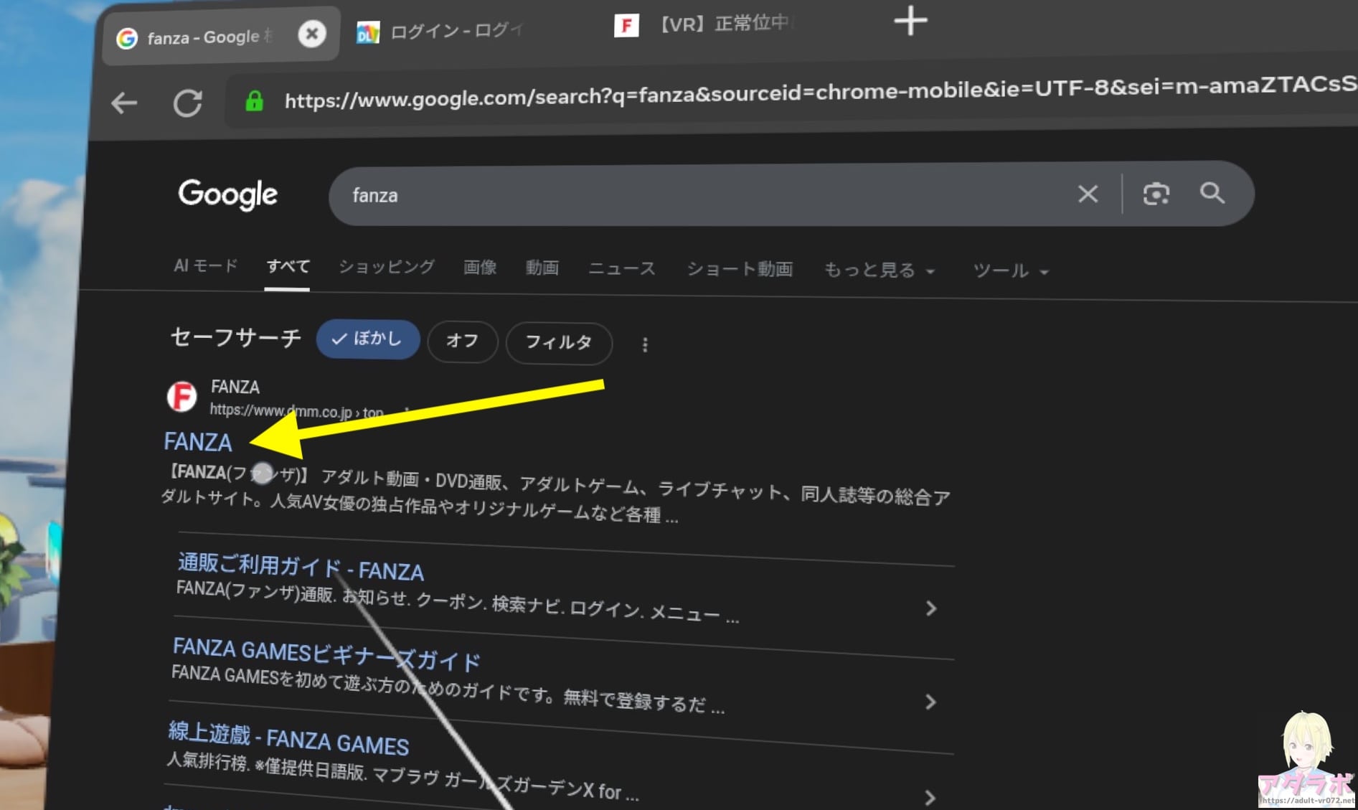This screenshot has width=1358, height=810.
Task: Open a new browser tab
Action: click(910, 20)
